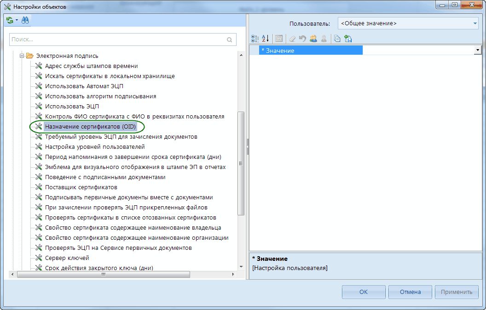Switch property grid to categorized view
The height and width of the screenshot is (310, 486).
[x=255, y=39]
